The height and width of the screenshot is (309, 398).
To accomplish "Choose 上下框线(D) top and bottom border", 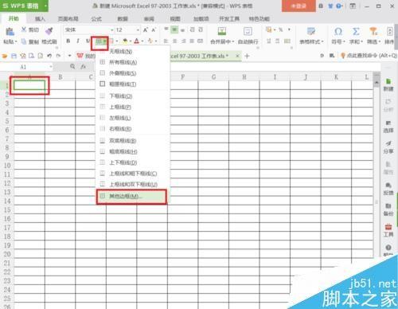I will 133,162.
